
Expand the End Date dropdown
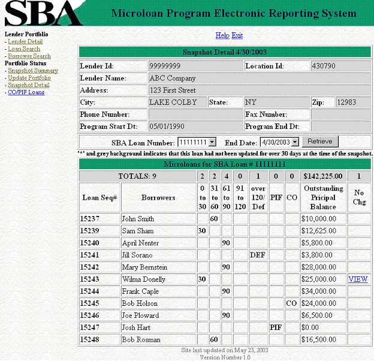(279, 142)
